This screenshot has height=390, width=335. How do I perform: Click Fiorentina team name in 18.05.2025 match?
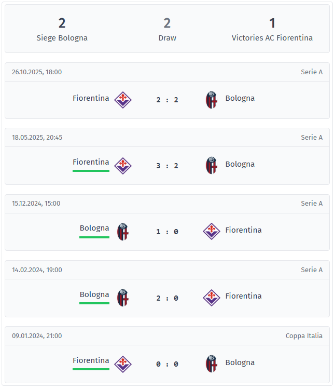point(91,162)
